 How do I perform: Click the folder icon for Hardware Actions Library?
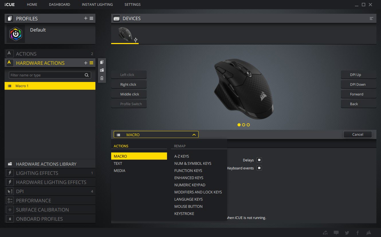[x=10, y=164]
